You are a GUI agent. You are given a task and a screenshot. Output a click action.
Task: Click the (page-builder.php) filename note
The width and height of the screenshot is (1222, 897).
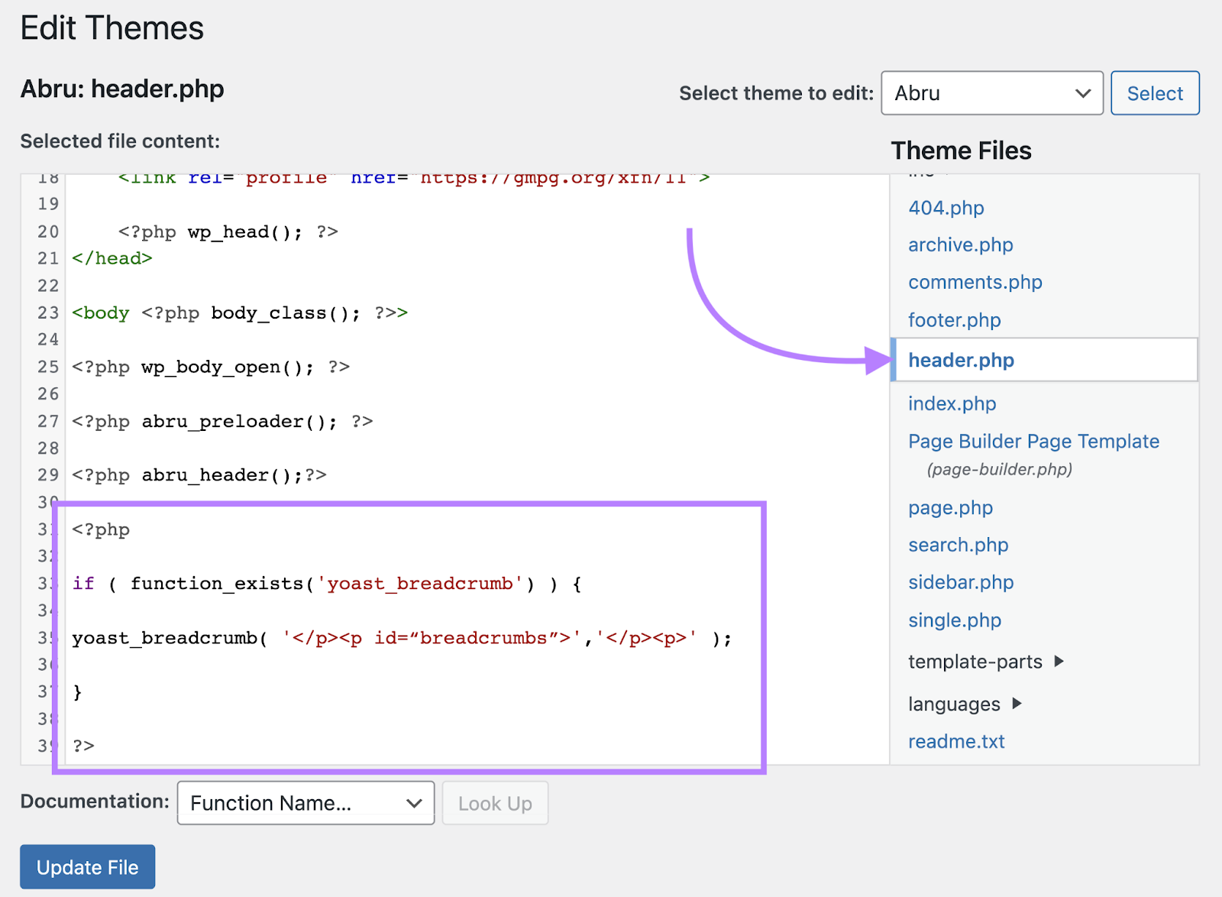point(1000,469)
